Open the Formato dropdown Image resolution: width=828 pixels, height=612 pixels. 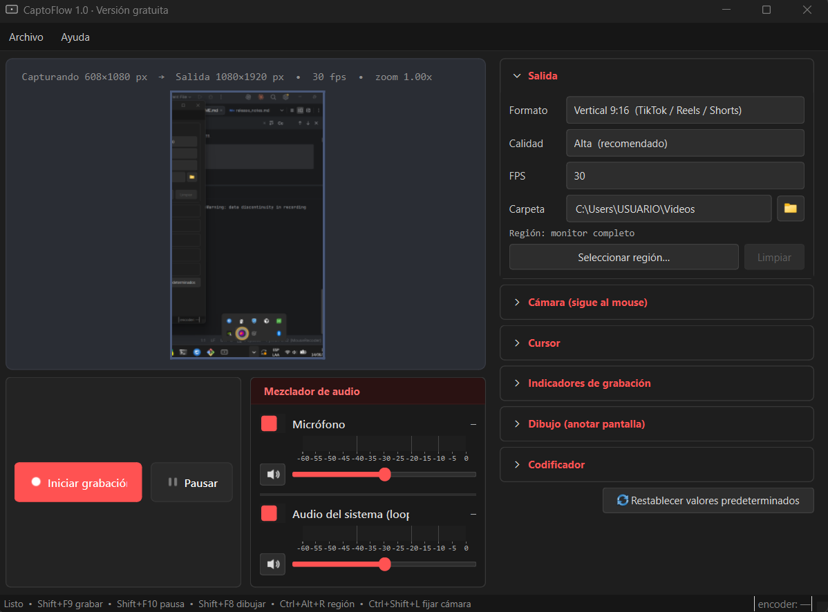coord(685,111)
